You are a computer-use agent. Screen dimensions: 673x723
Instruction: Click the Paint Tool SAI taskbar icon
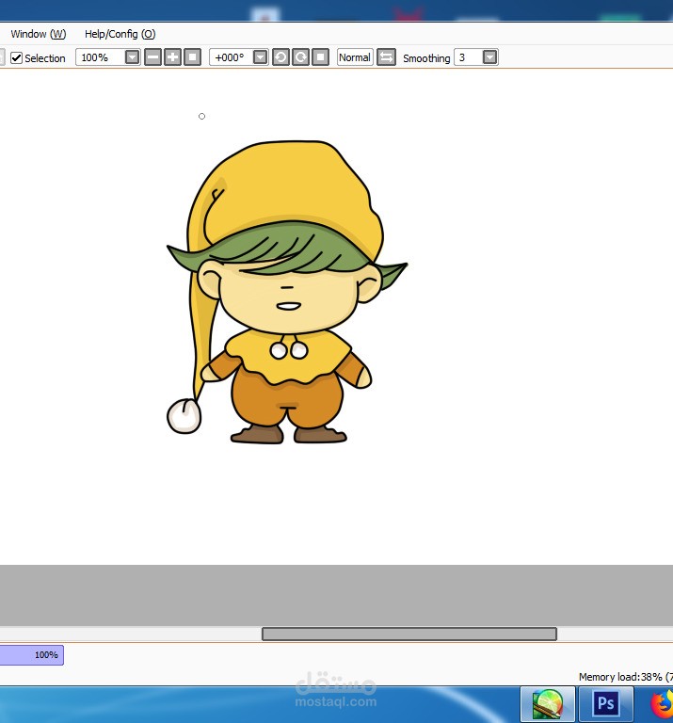pos(548,703)
